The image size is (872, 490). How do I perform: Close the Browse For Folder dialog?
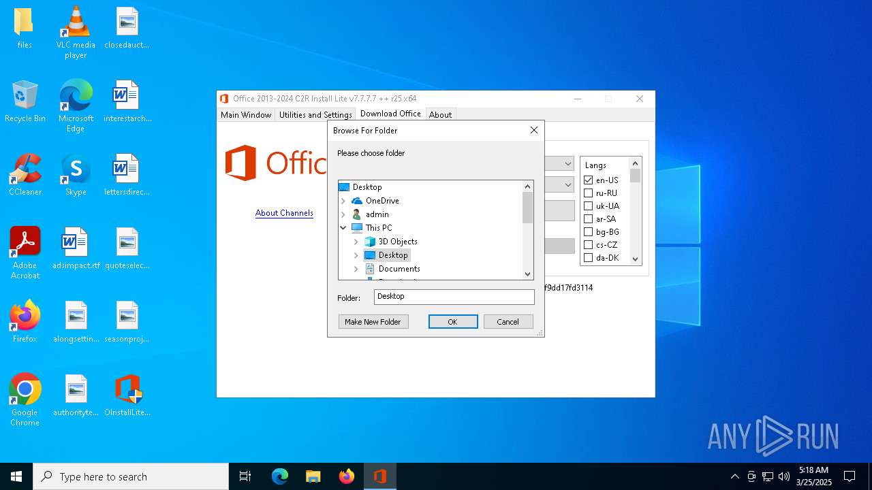tap(534, 130)
